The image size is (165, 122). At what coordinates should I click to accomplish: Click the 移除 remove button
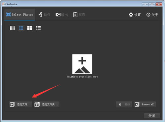coord(124,105)
